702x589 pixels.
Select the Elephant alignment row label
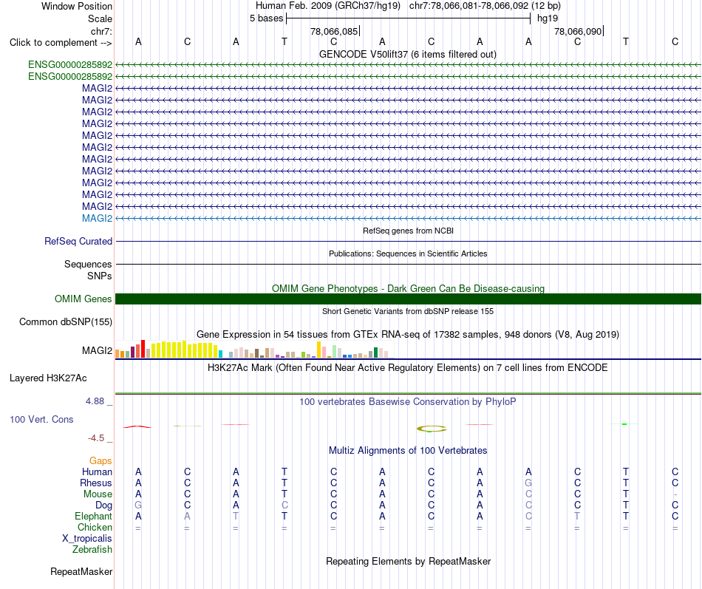(x=93, y=516)
